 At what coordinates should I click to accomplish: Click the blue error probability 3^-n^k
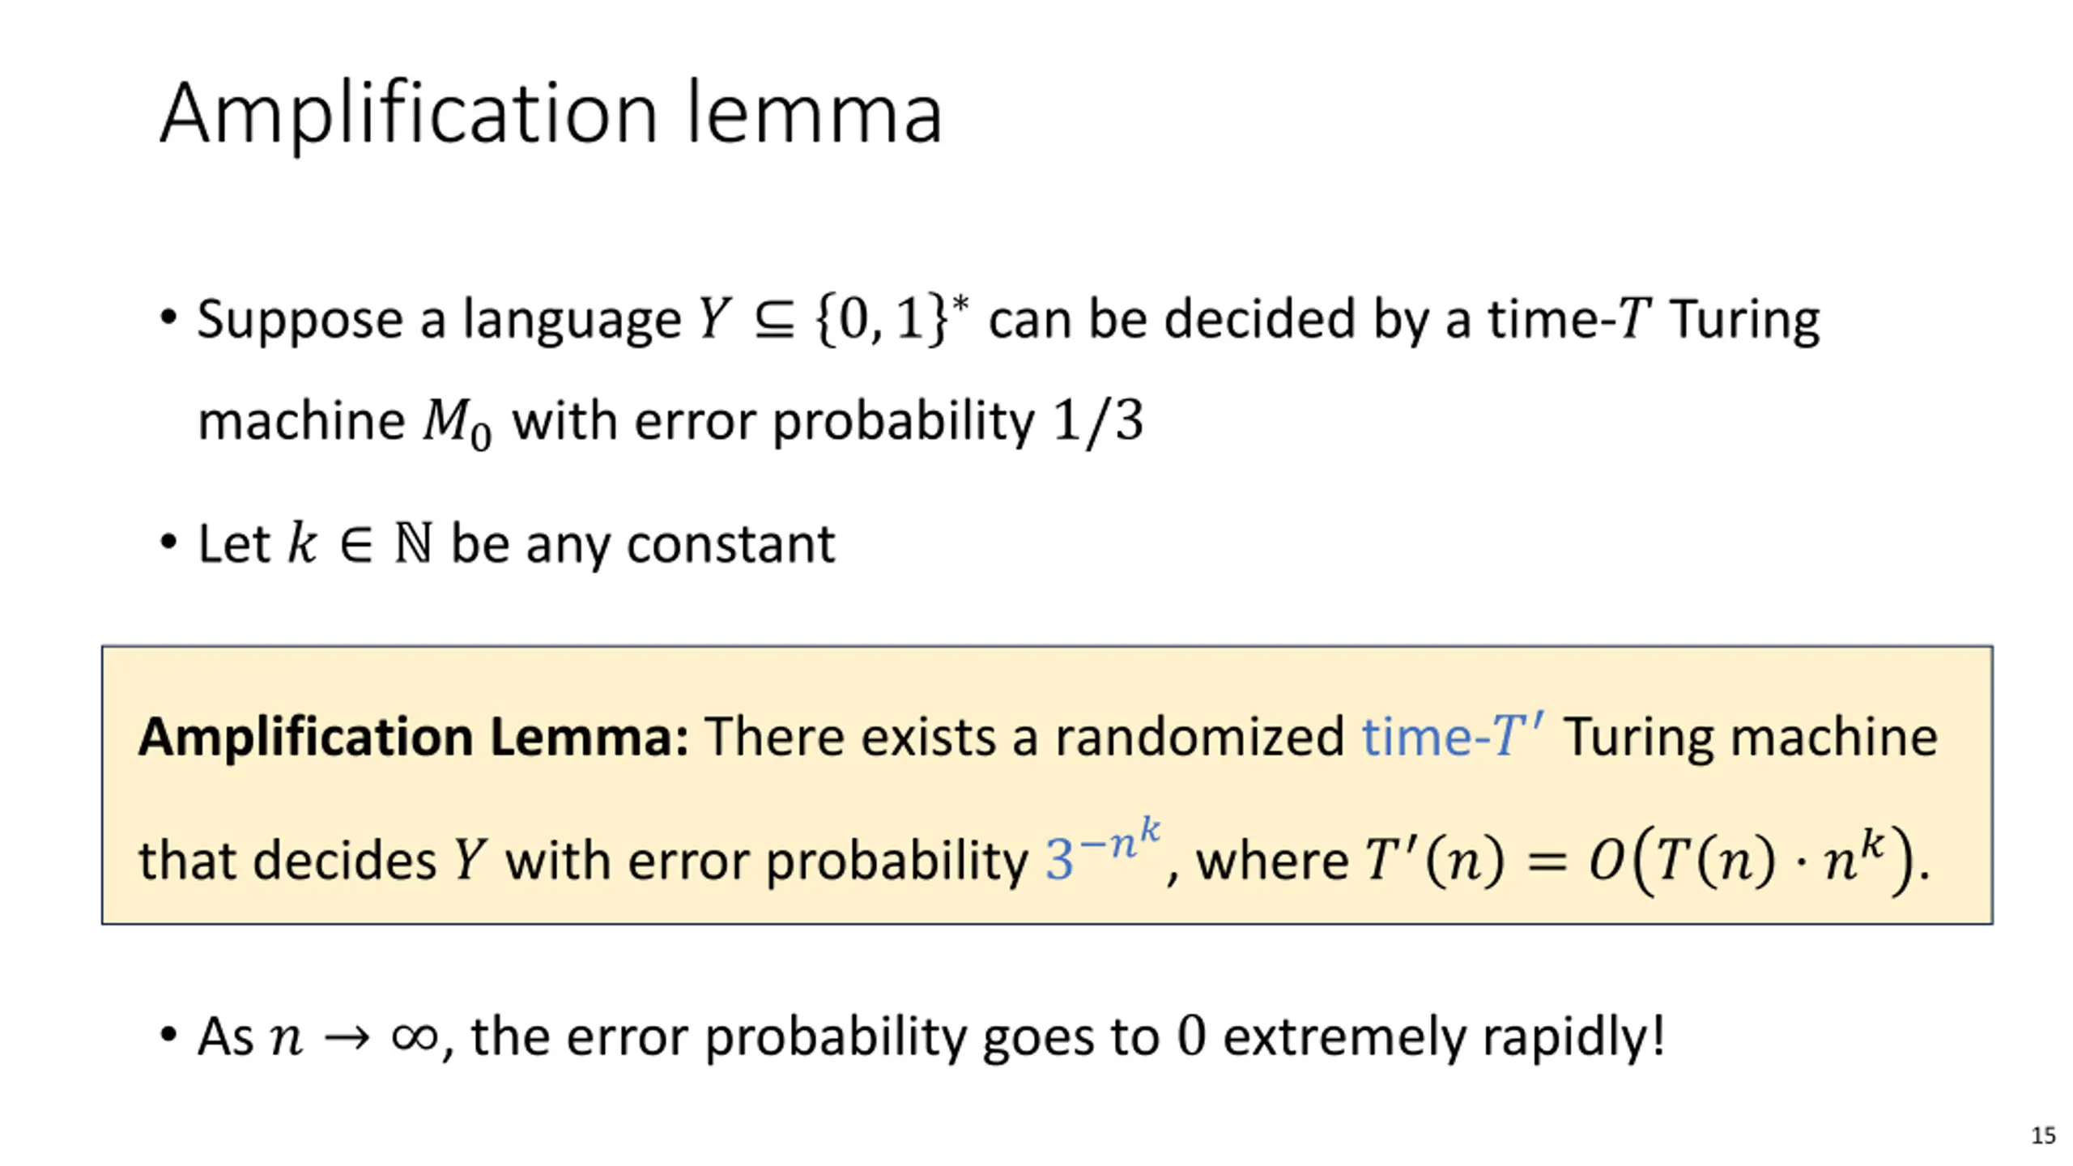[1103, 852]
